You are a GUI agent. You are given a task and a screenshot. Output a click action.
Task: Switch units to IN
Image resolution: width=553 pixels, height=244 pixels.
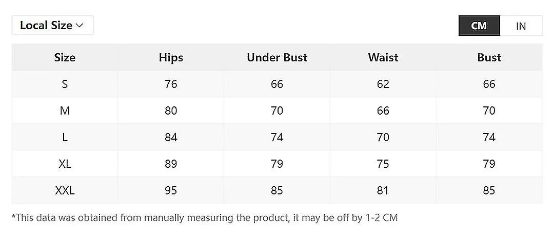click(x=521, y=26)
